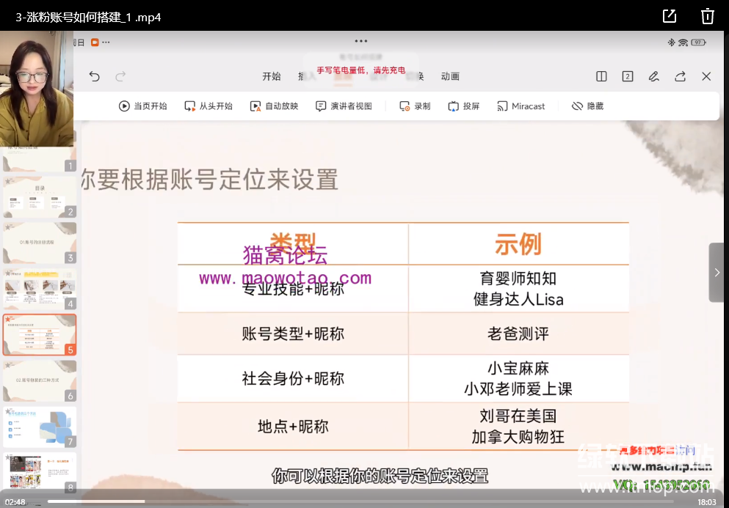This screenshot has width=729, height=508.
Task: Click the 录制 record button
Action: coord(416,106)
